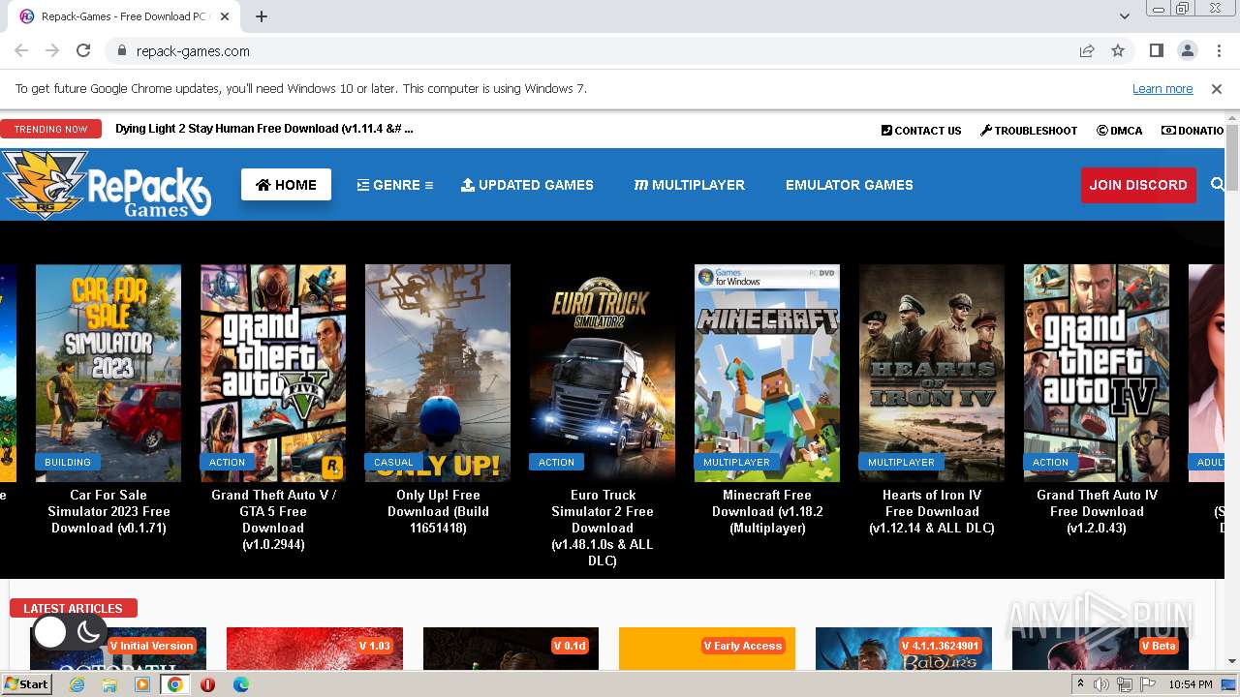Open Grand Theft Auto V cover image

(273, 373)
